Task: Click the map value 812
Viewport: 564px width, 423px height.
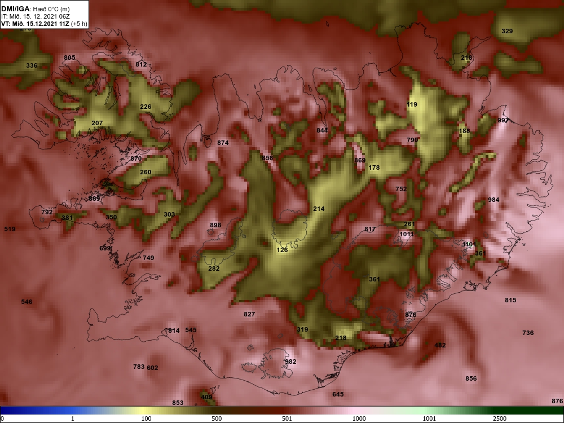Action: point(141,64)
